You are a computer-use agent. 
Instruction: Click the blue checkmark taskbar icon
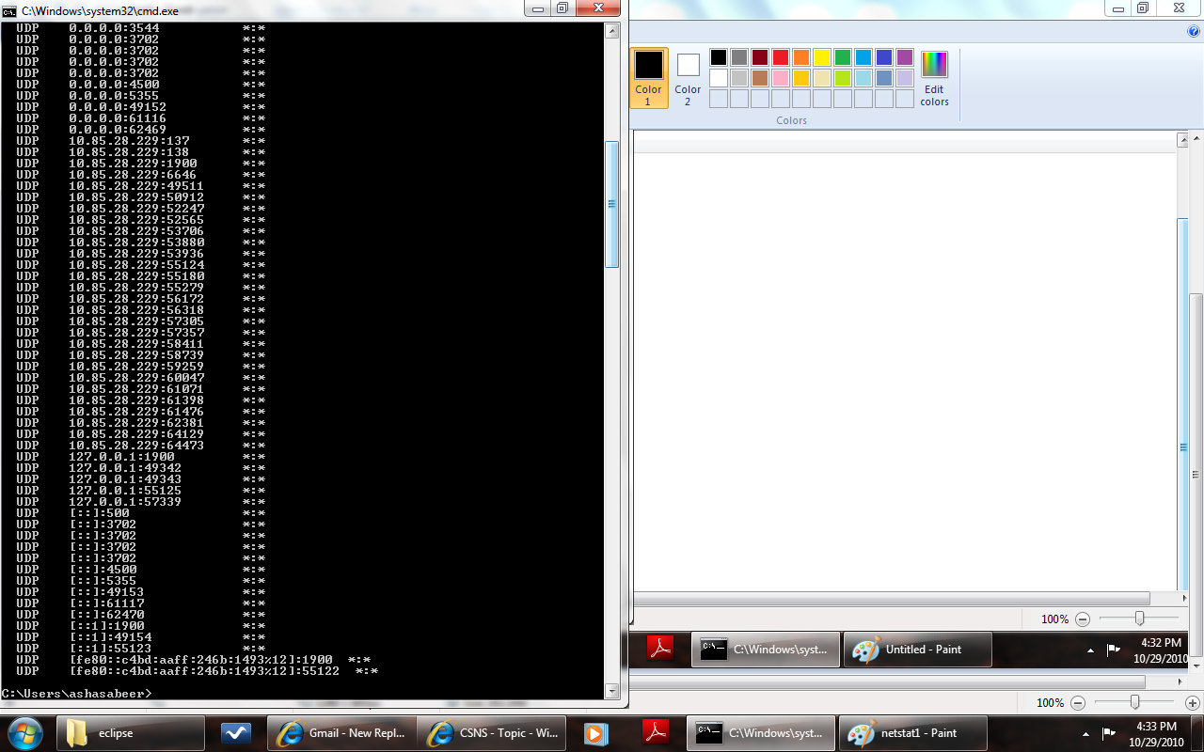234,733
